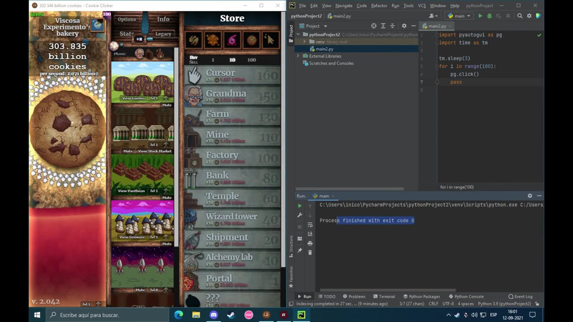573x322 pixels.
Task: Purchase the Wizard tower building
Action: pyautogui.click(x=232, y=219)
